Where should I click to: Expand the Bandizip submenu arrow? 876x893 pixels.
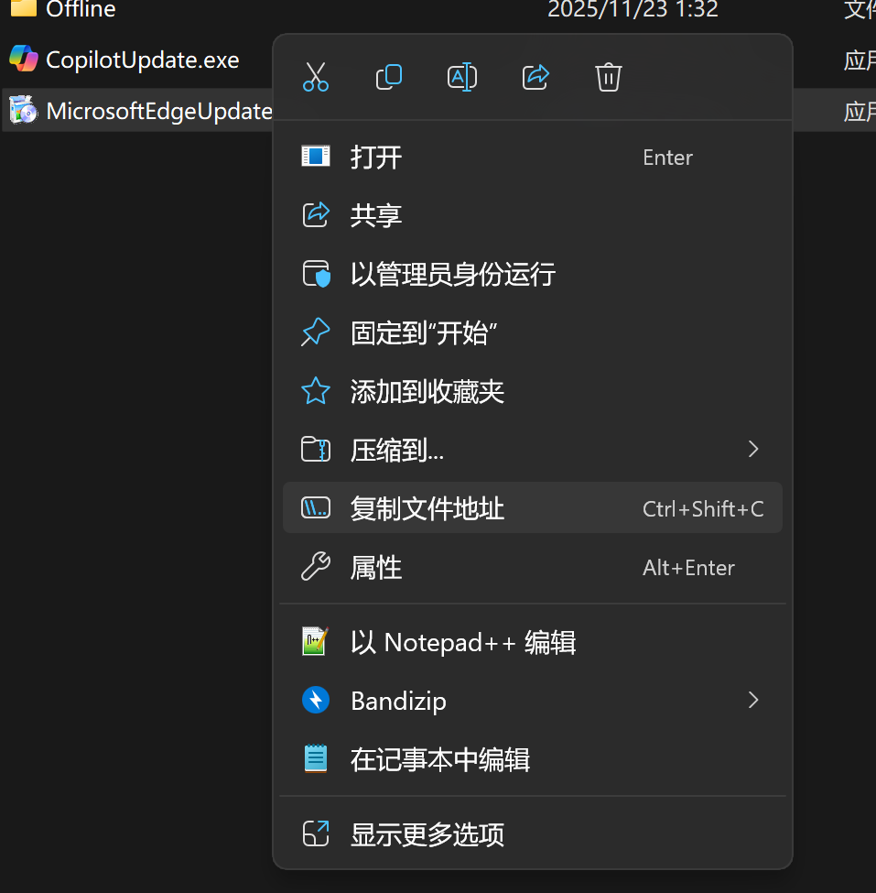(x=753, y=701)
